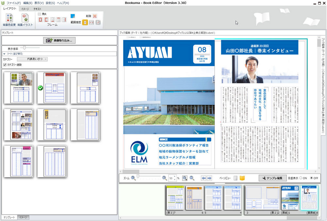Click the テンプレ編集 button
This screenshot has width=327, height=221.
[272, 178]
